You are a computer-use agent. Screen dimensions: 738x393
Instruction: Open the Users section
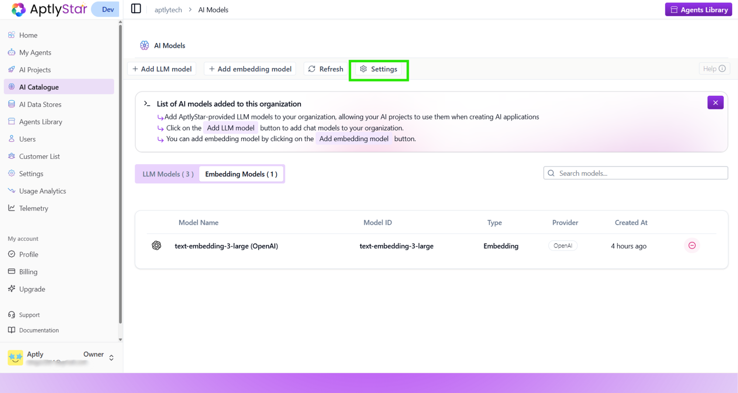27,139
